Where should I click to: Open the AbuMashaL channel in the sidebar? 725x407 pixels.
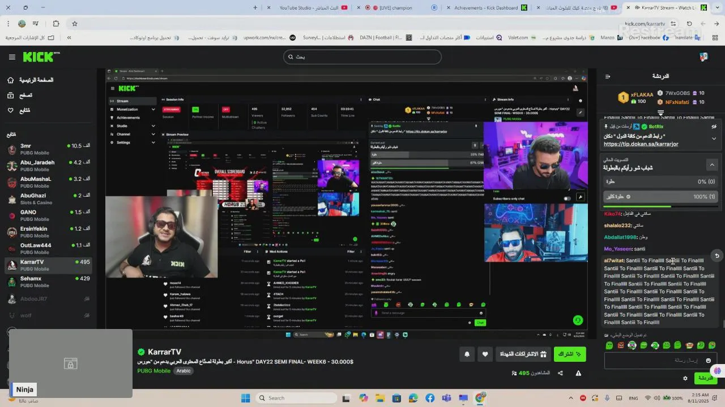coord(48,182)
